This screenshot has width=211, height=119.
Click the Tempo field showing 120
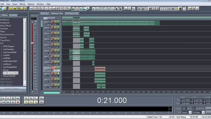[x=184, y=108]
